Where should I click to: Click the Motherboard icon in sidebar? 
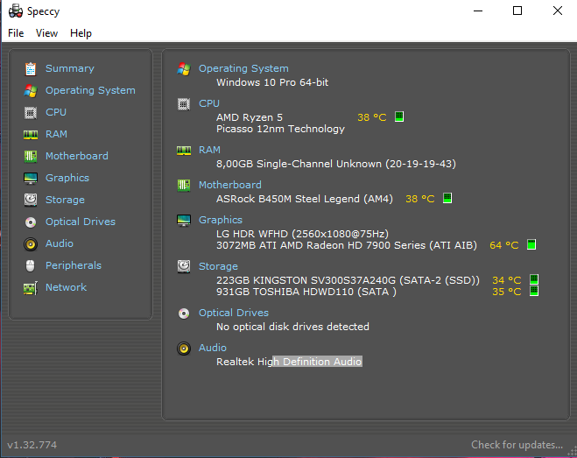point(31,157)
